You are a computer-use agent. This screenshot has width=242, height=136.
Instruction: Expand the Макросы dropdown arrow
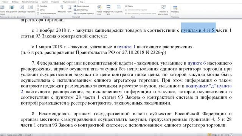coord(175,14)
